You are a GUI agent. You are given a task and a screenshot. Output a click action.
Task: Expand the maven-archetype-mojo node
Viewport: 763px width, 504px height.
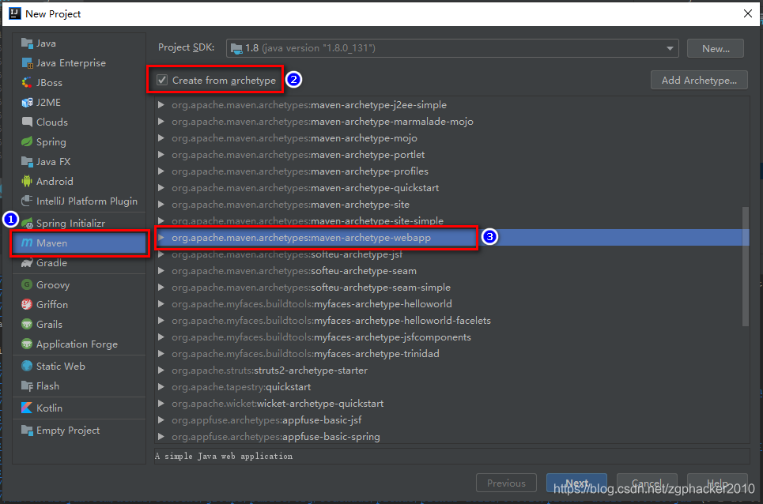pos(161,138)
